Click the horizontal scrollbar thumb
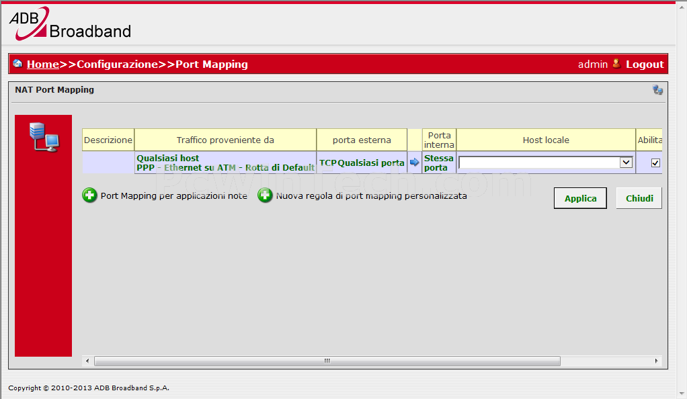The image size is (687, 399). pos(327,361)
